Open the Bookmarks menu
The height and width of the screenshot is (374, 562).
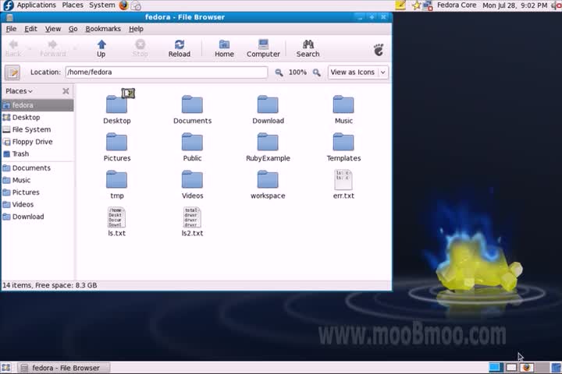point(103,29)
